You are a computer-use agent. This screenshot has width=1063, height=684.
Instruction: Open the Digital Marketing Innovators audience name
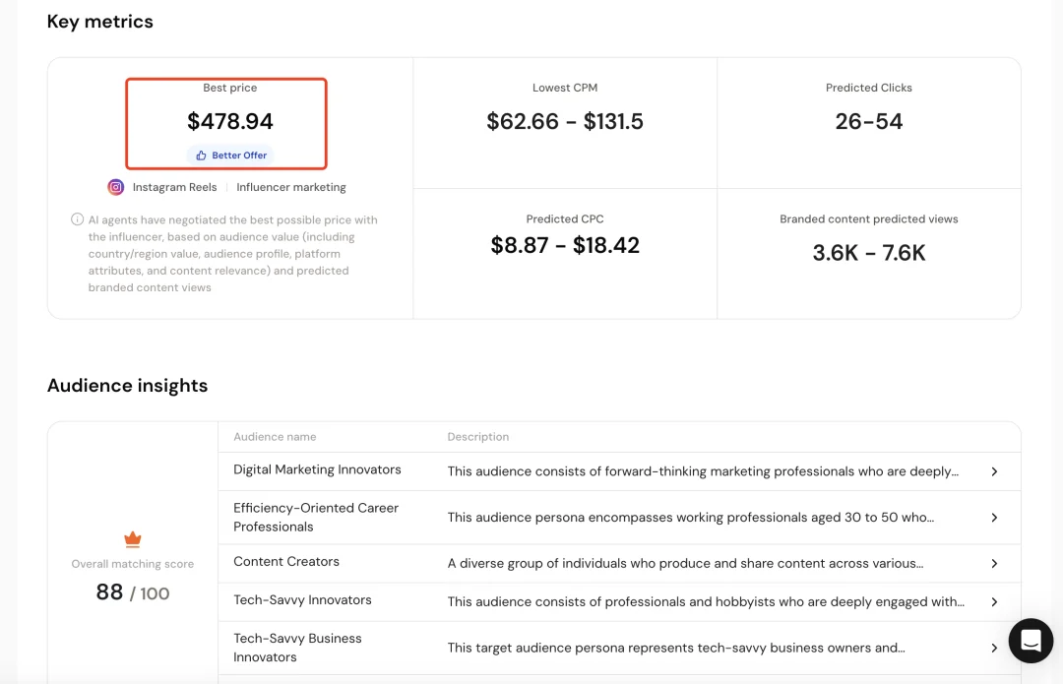coord(317,470)
